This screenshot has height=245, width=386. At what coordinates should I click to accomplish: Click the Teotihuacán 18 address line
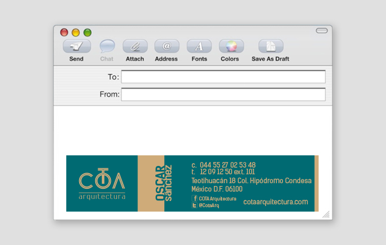251,181
